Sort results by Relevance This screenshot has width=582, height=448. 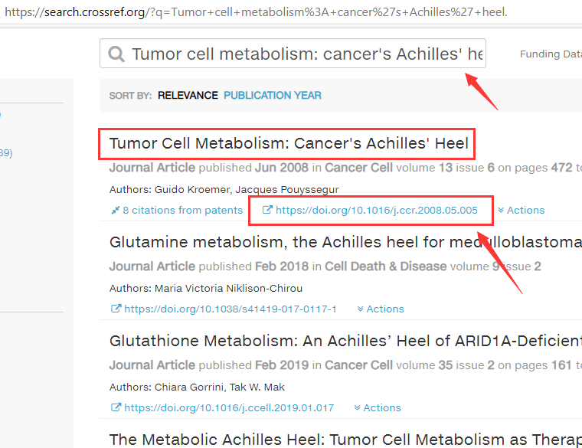(188, 96)
